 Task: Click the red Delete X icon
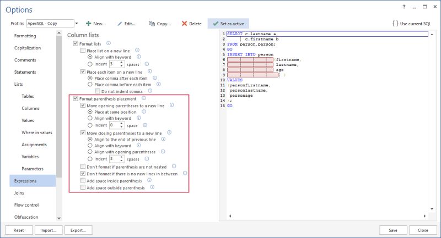(184, 24)
